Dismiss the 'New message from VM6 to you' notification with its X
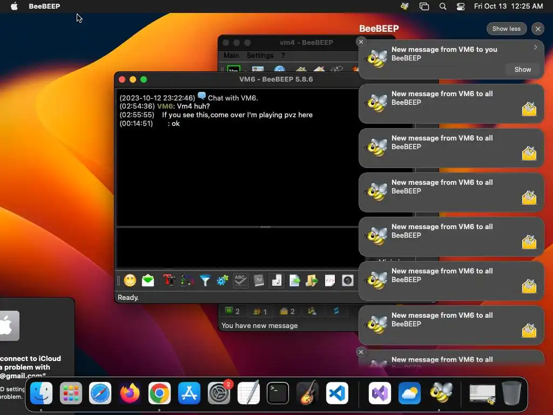The height and width of the screenshot is (415, 553). [361, 42]
